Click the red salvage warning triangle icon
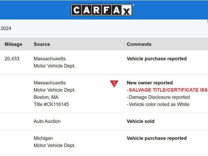 tap(114, 84)
